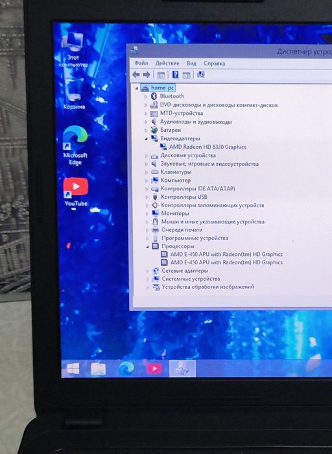This screenshot has height=454, width=332.
Task: Click the Контроллеры USB icon
Action: [x=155, y=197]
